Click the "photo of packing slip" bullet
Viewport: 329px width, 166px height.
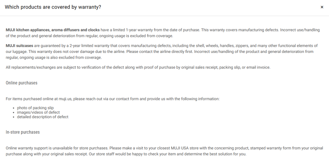click(35, 108)
